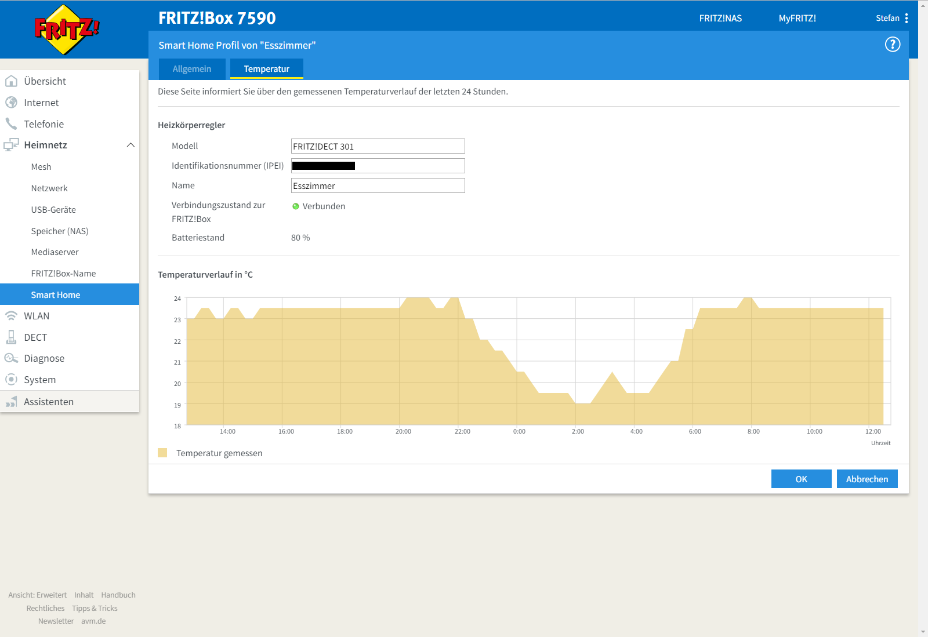Click the page scrollbar down arrow
The image size is (928, 637).
coord(923,632)
